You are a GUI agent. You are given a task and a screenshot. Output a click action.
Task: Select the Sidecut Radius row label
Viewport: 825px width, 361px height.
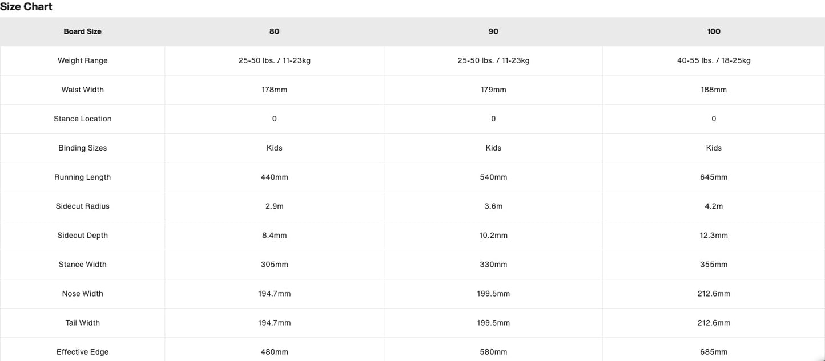[x=82, y=206]
